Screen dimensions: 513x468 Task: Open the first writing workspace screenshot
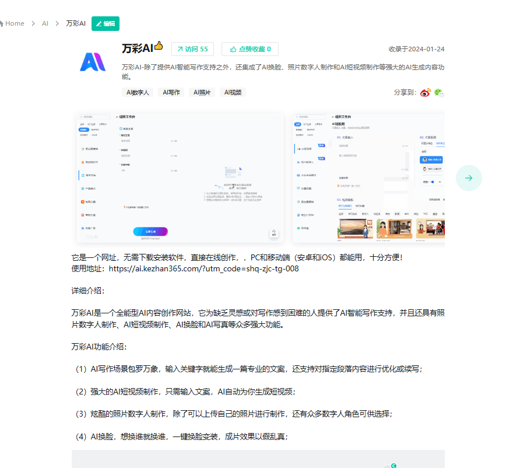tap(180, 178)
